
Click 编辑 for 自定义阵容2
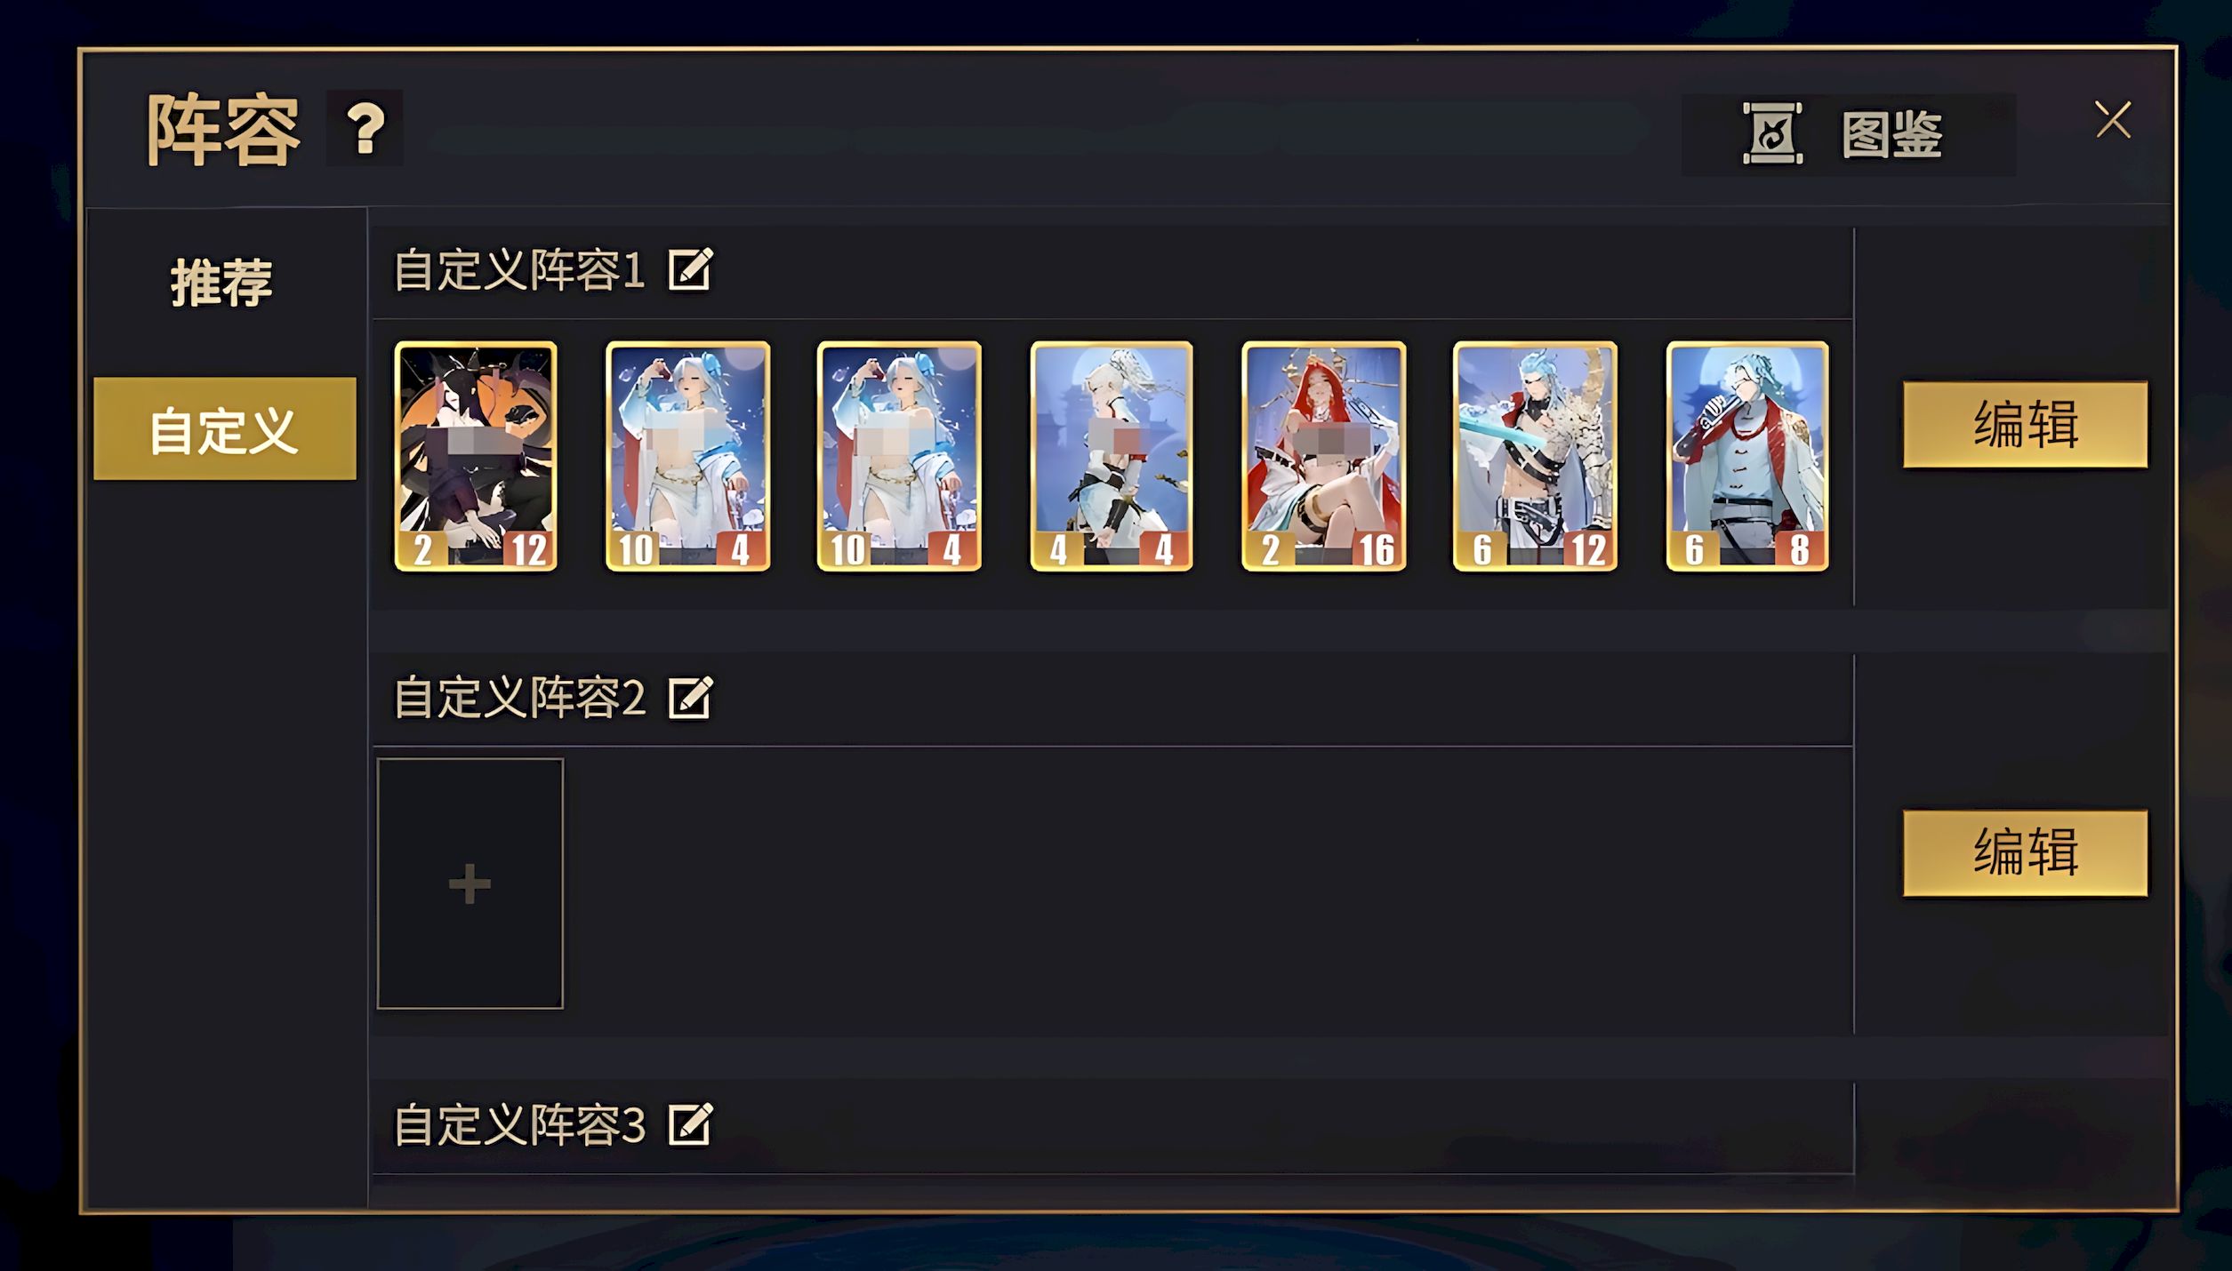(x=2026, y=852)
